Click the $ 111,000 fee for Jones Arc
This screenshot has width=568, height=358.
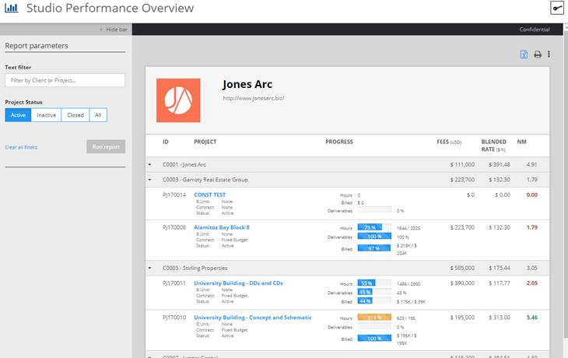click(x=462, y=164)
